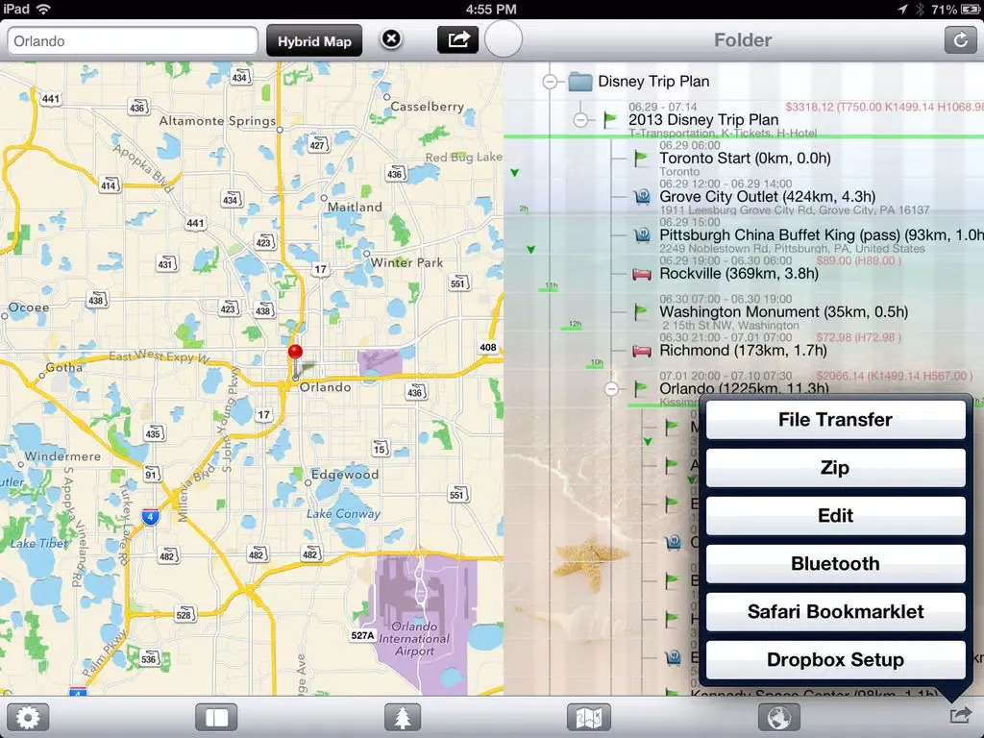This screenshot has width=984, height=738.
Task: Tap green flag beside 2013 Disney Trip Plan
Action: tap(610, 119)
